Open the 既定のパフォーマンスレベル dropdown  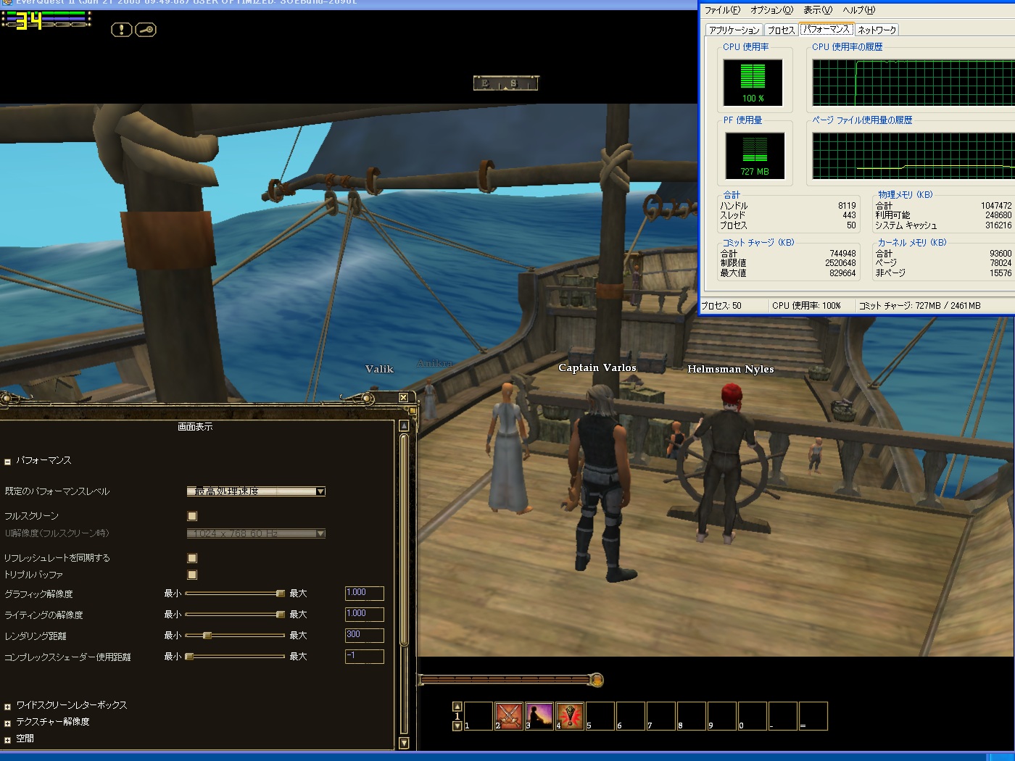[256, 491]
